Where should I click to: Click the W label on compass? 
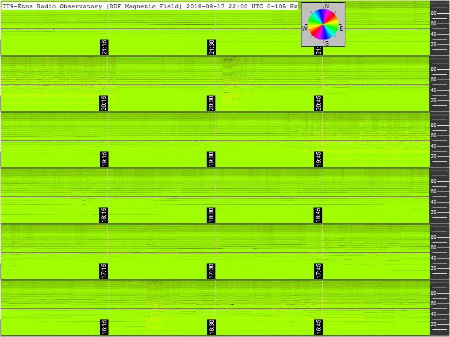pos(305,29)
